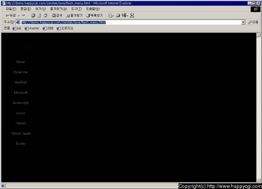Click the scrollbar up arrow
Screen dimensions: 262x189
(258, 35)
